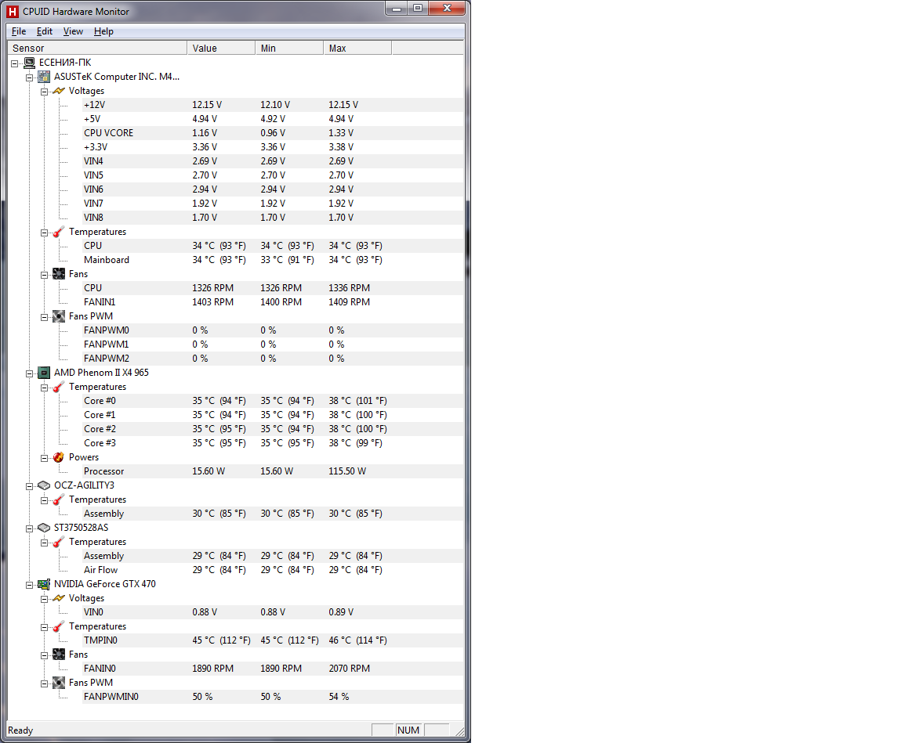Image resolution: width=903 pixels, height=743 pixels.
Task: Click the Sensor column header
Action: [97, 48]
